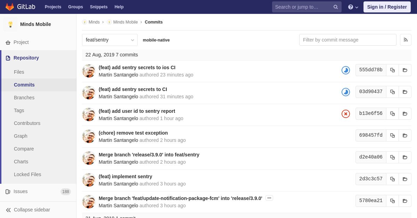
Task: Browse files at commit 555dd78b
Action: pyautogui.click(x=405, y=70)
